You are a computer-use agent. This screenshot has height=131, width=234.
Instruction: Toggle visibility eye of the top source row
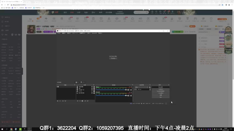point(92,87)
